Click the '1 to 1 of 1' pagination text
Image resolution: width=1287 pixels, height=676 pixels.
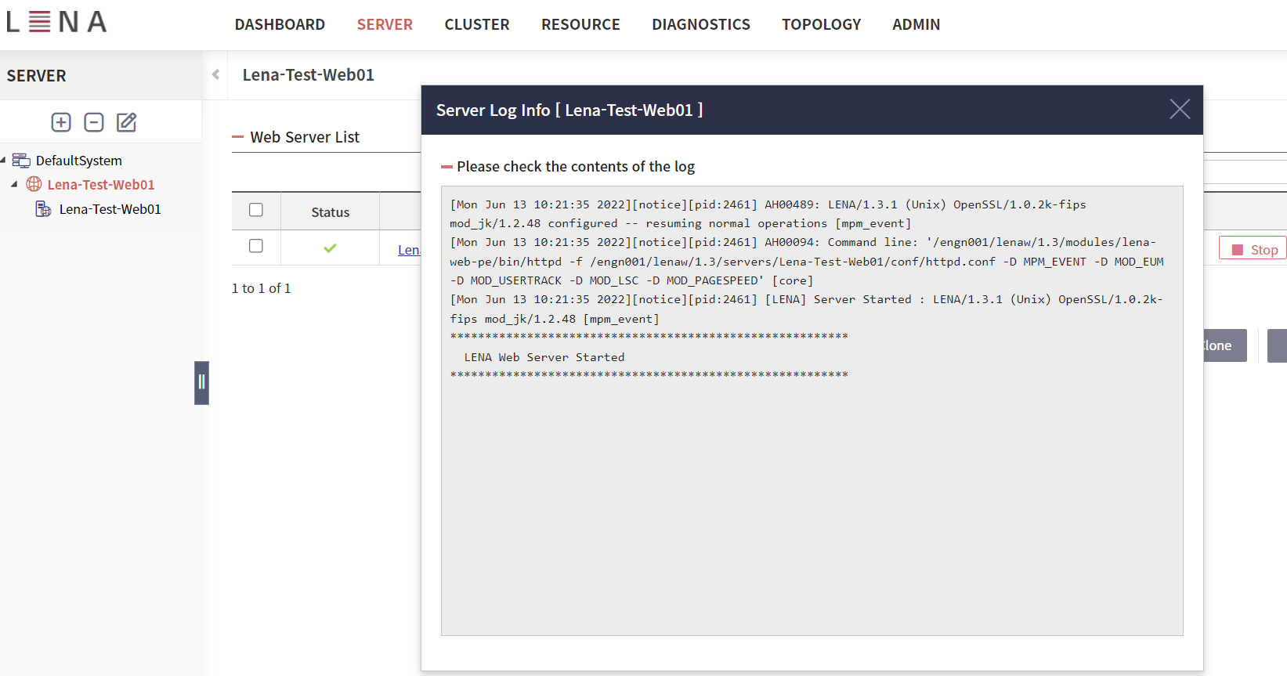tap(262, 288)
